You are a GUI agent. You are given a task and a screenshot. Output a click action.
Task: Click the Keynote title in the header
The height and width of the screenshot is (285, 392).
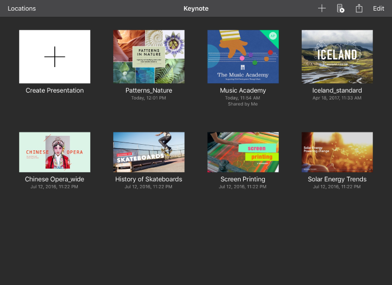[195, 8]
